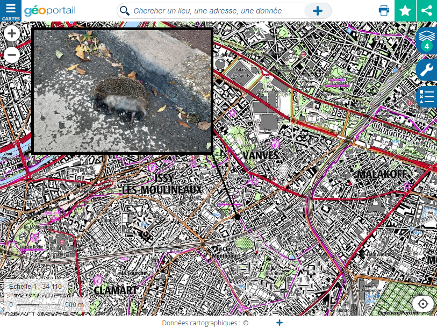This screenshot has width=437, height=328.
Task: Activate the geolocation target button
Action: tap(423, 304)
